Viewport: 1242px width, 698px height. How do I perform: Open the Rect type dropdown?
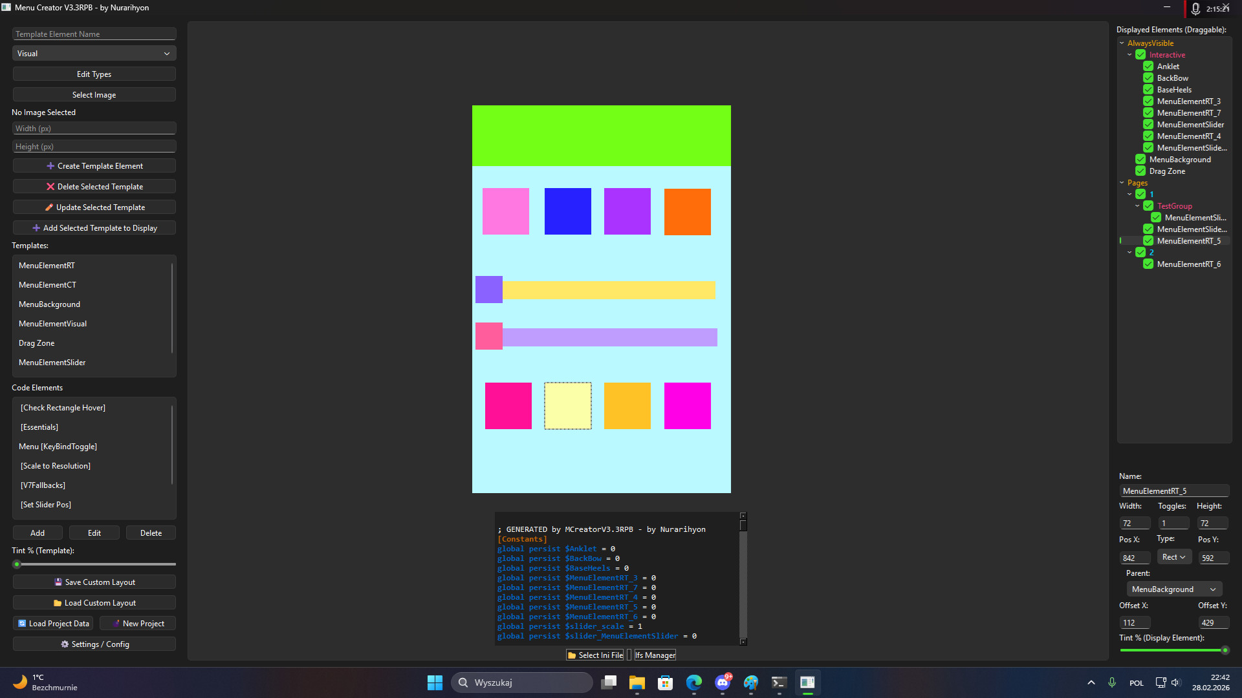1173,557
